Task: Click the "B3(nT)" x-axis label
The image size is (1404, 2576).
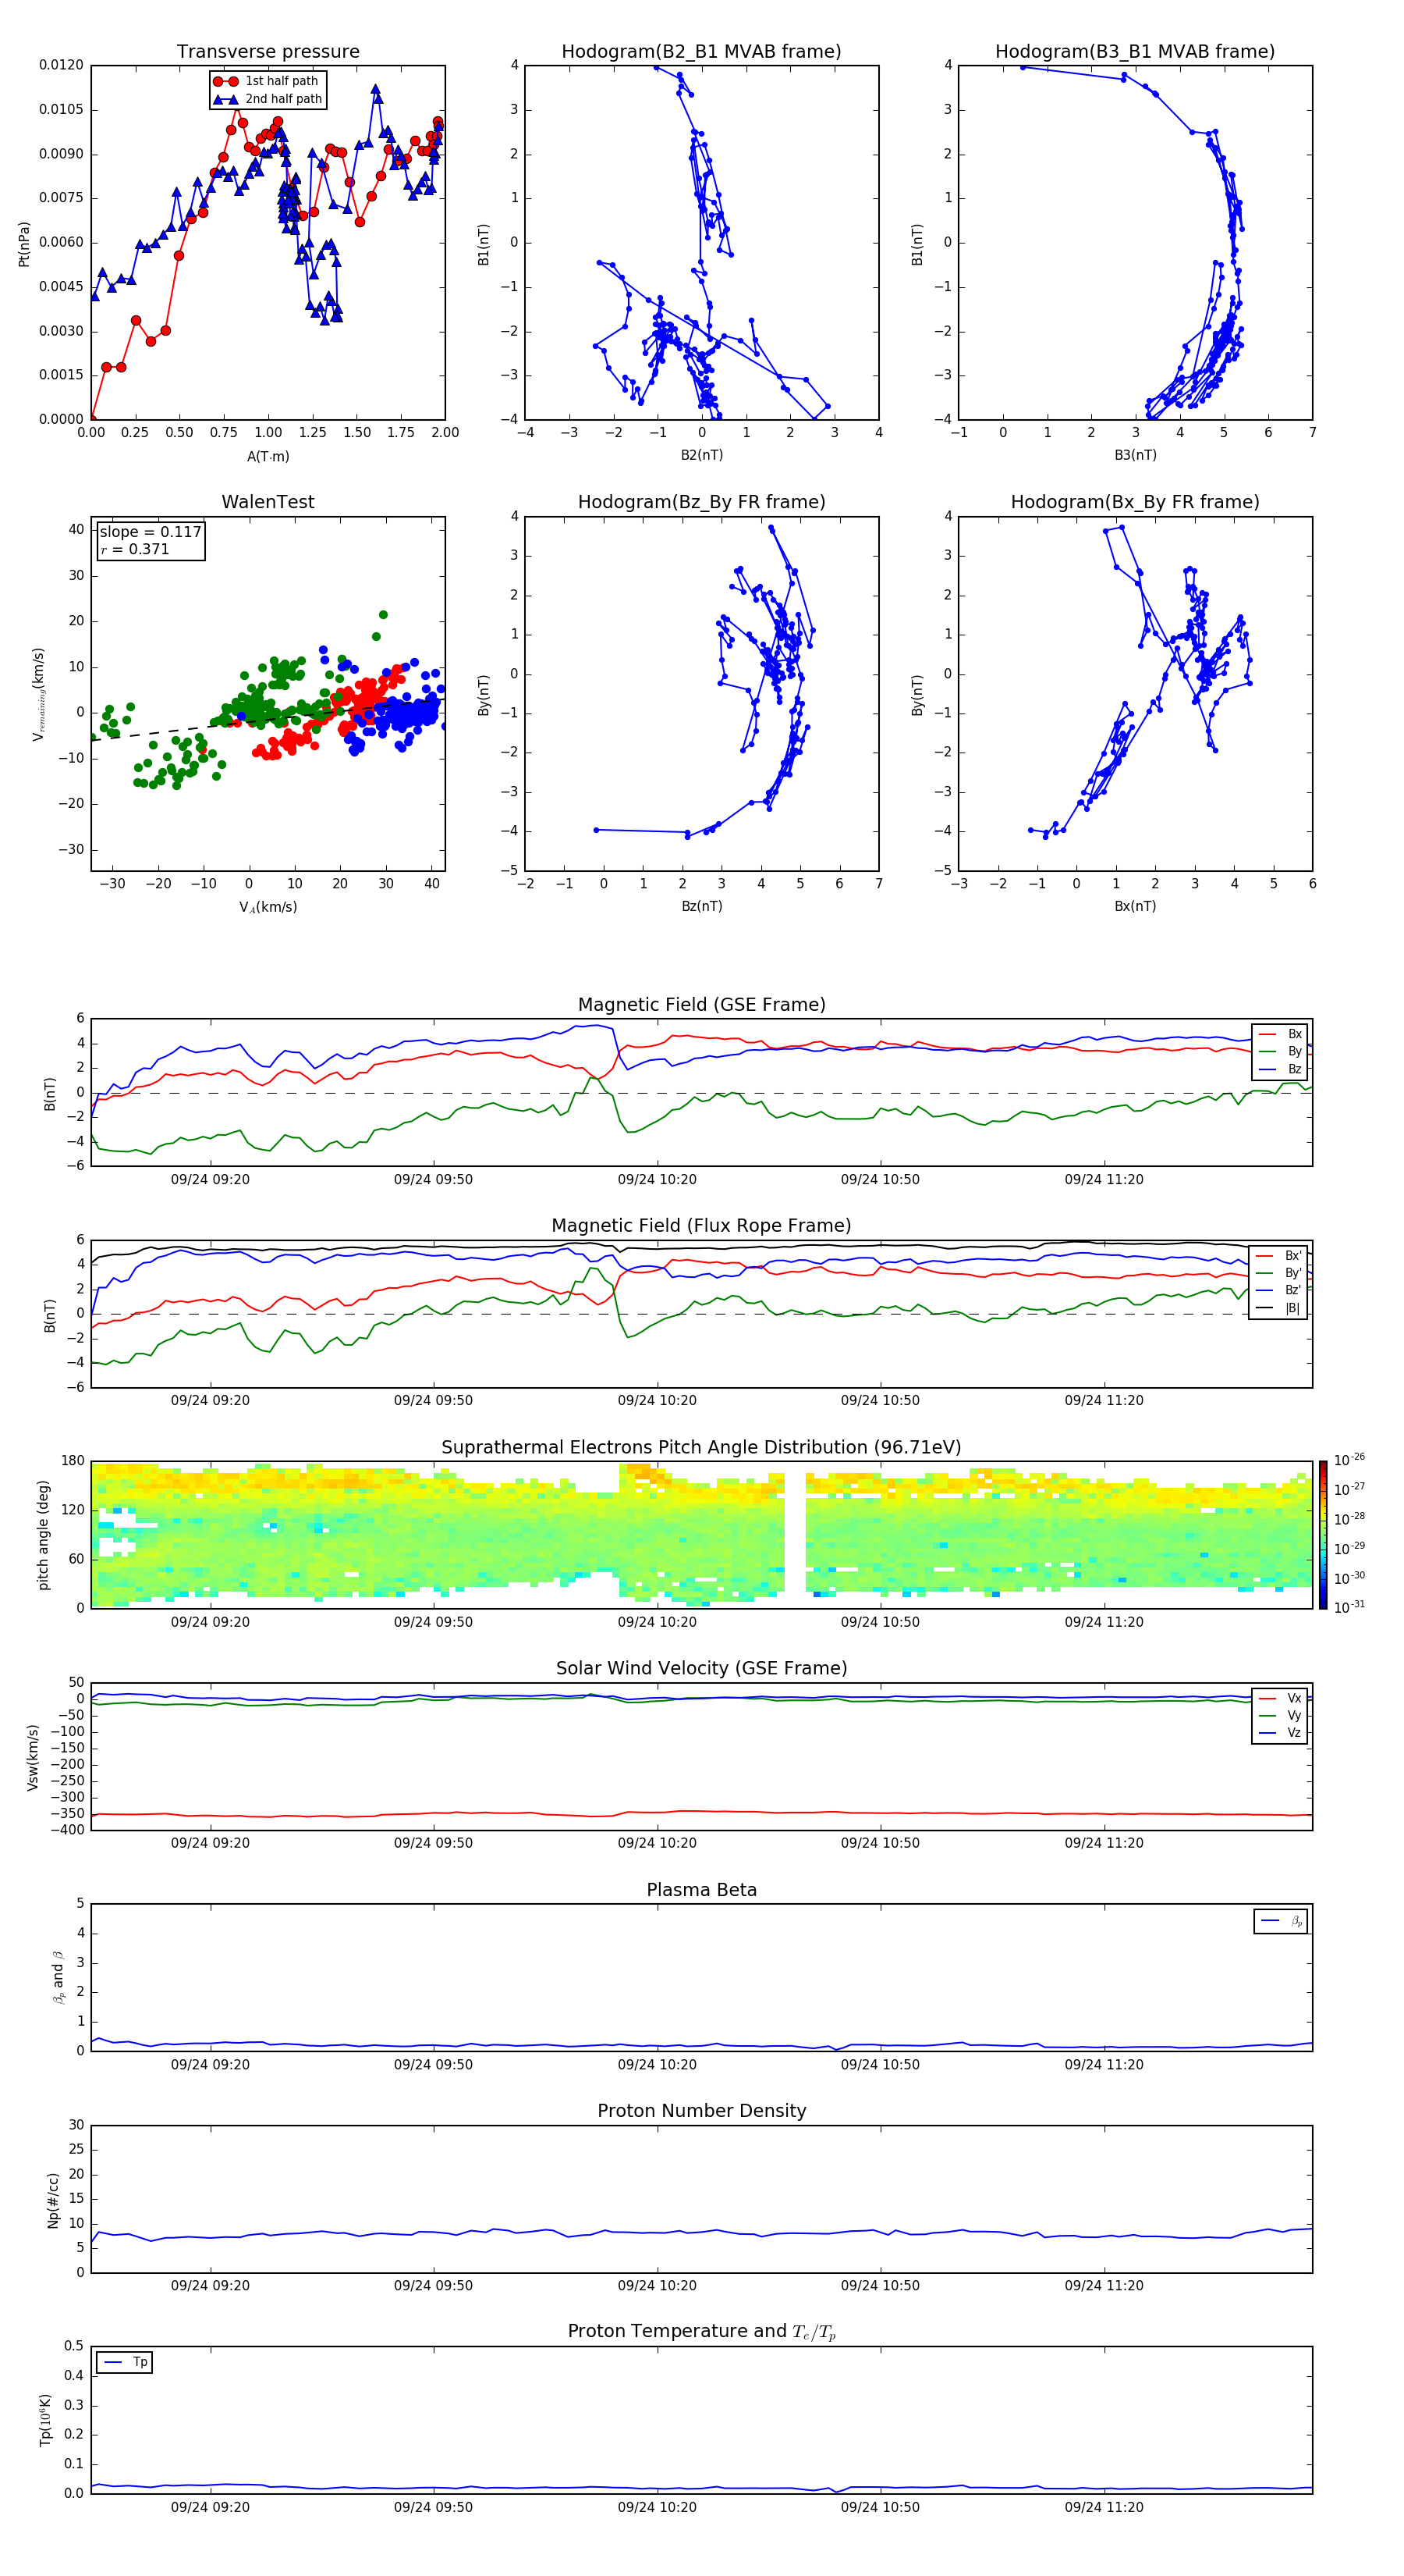Action: 1135,455
